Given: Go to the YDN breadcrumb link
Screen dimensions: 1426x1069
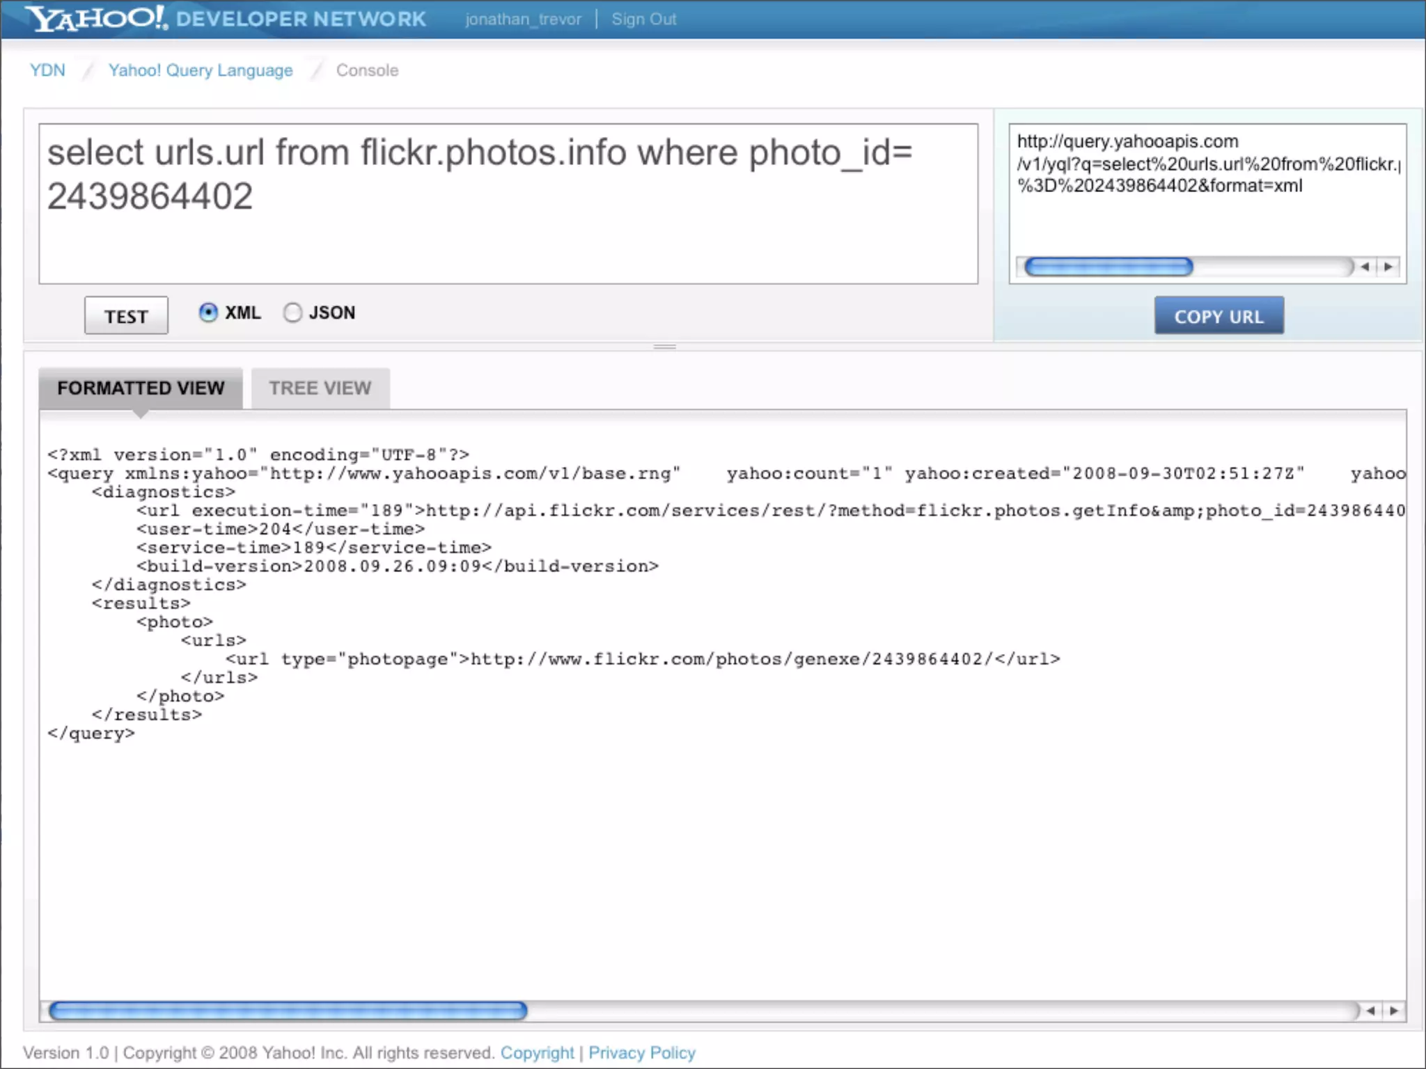Looking at the screenshot, I should (47, 70).
